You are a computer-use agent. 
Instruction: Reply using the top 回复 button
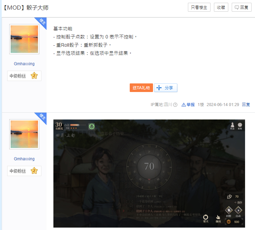(x=242, y=7)
